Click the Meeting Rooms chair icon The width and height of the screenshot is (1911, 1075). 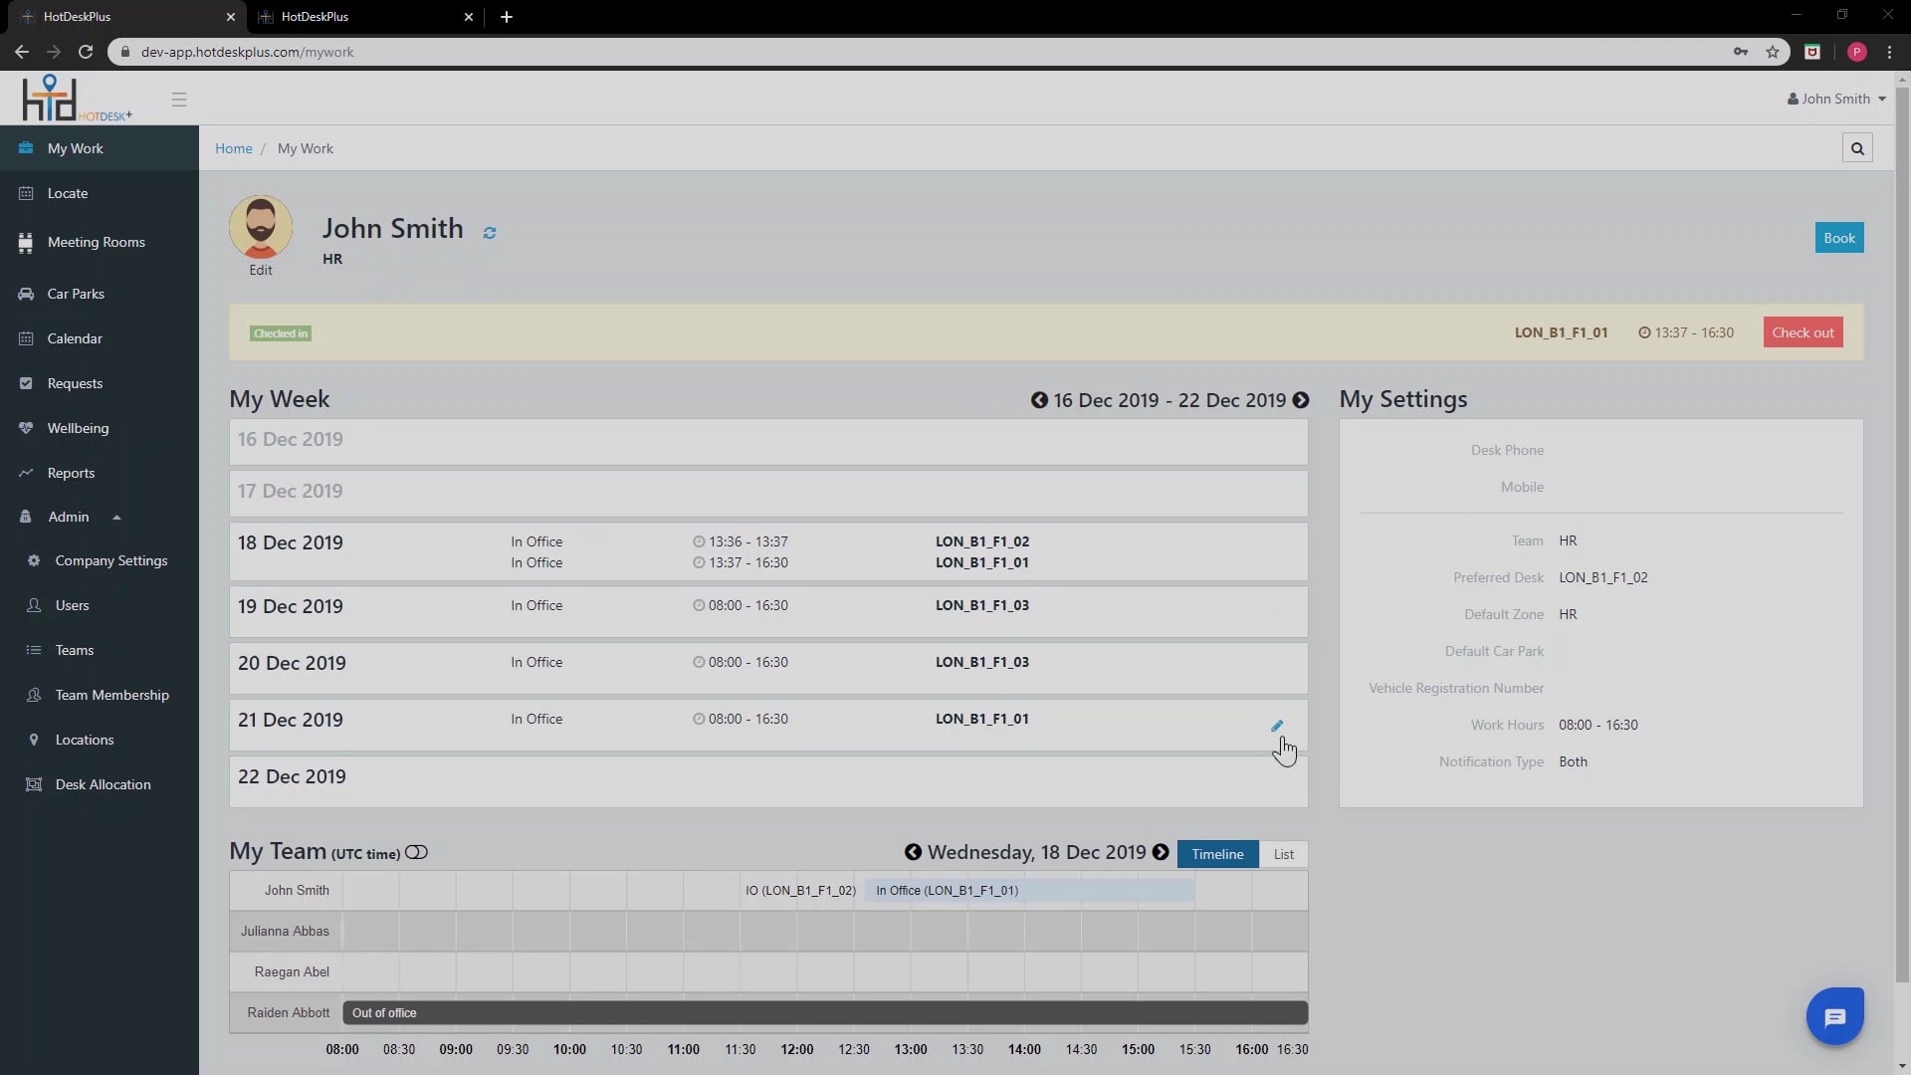pyautogui.click(x=26, y=242)
